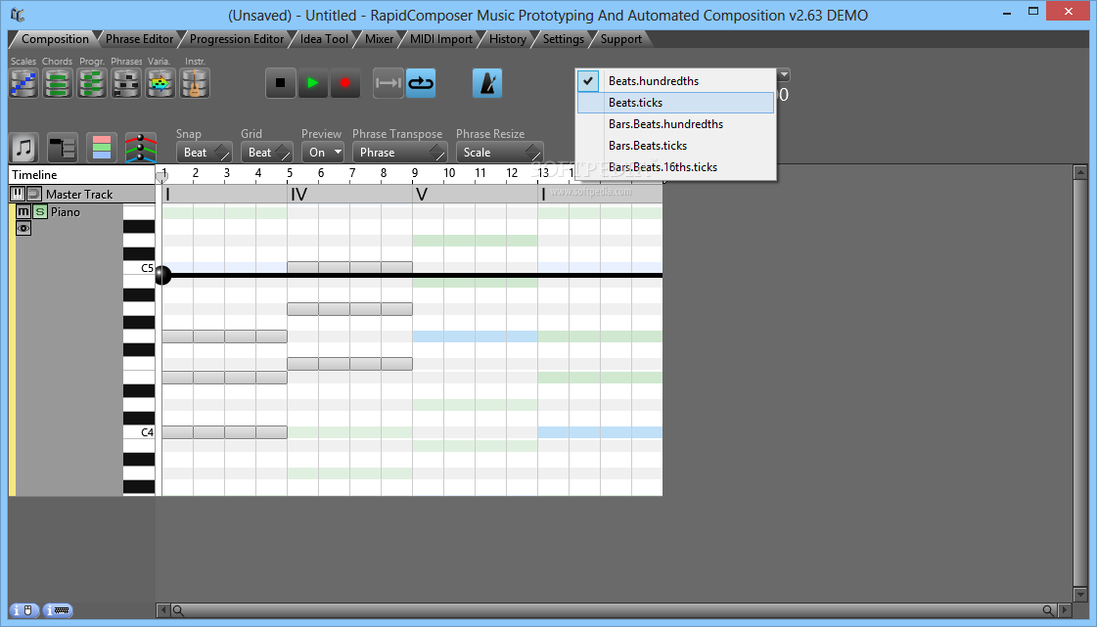Click beat 9 on the timeline ruler
This screenshot has height=627, width=1097.
415,173
